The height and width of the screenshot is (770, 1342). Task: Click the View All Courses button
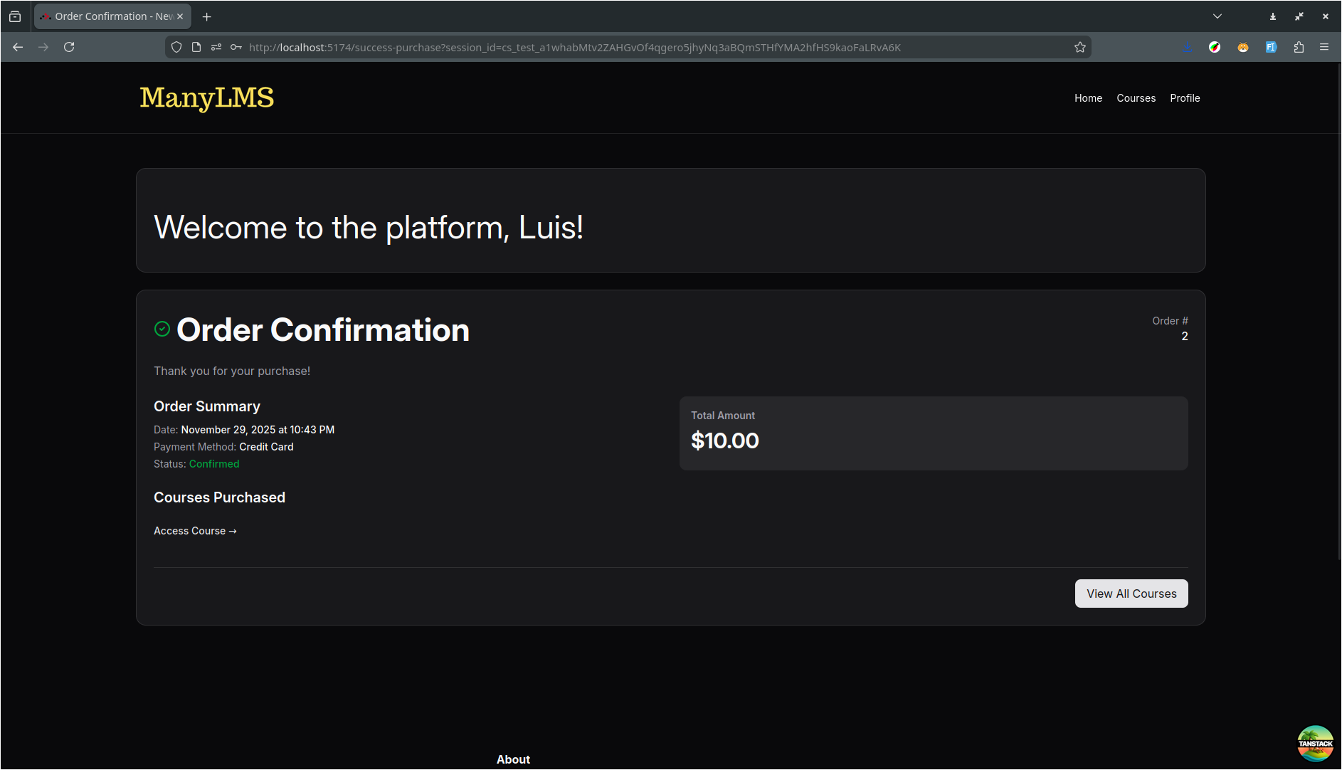(1131, 593)
